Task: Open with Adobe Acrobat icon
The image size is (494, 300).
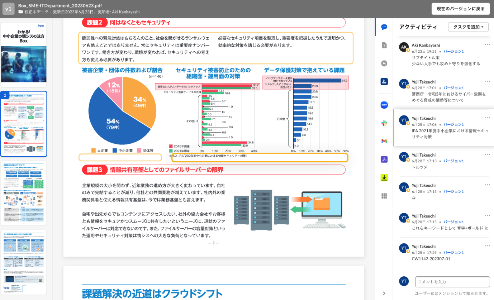Action: click(x=384, y=159)
